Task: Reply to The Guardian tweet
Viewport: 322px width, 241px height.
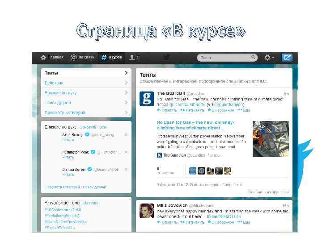Action: 167,110
